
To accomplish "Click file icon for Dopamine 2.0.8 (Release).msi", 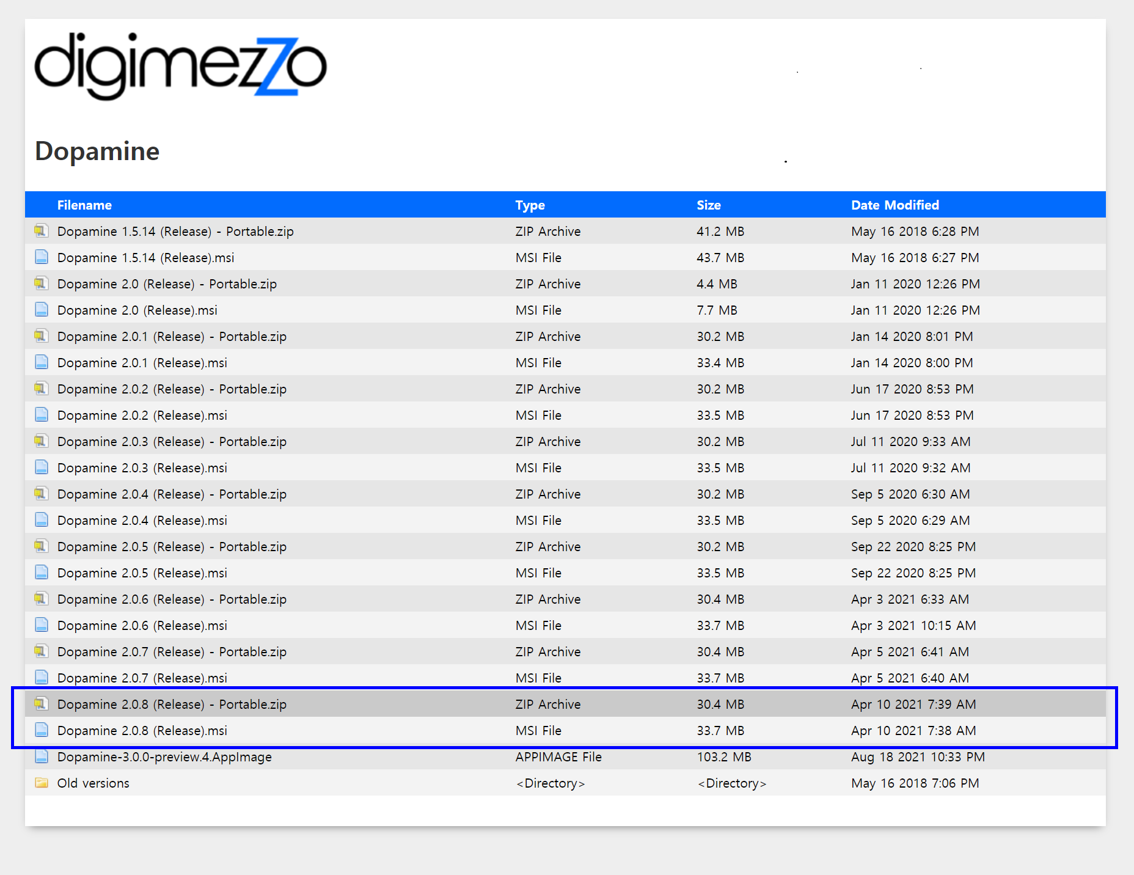I will (41, 730).
